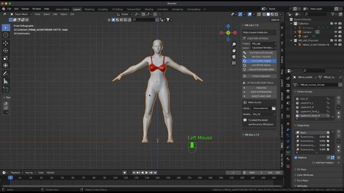The height and width of the screenshot is (193, 344).
Task: Toggle Use basic muscles option
Action: 259,57
